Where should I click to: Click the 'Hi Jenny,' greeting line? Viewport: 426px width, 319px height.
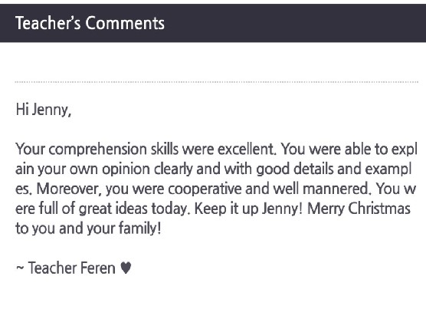coord(44,110)
